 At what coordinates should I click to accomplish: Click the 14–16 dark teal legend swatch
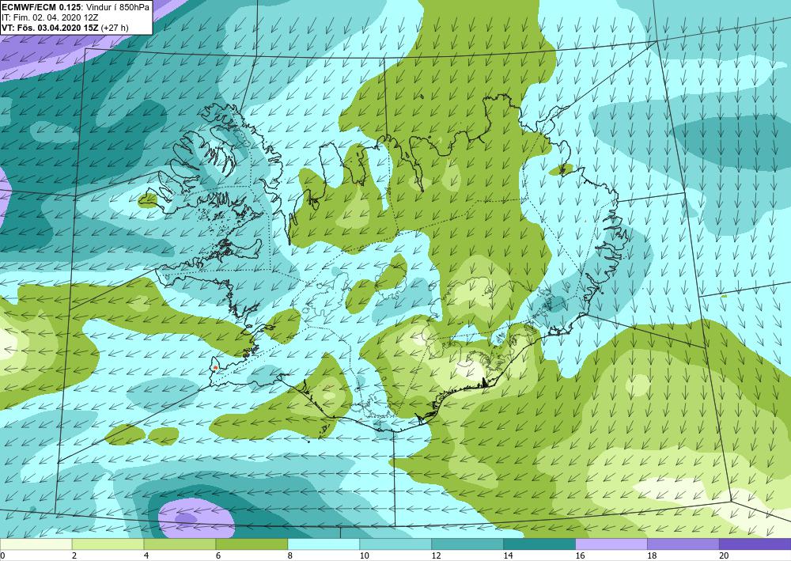point(539,544)
